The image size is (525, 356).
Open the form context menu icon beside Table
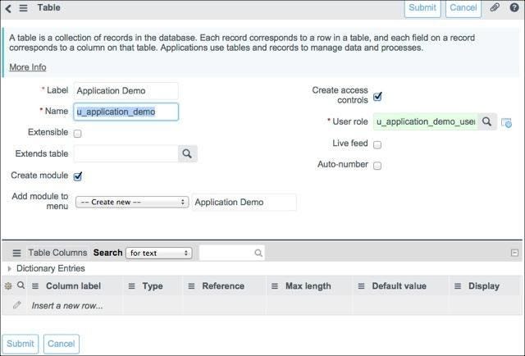(23, 7)
